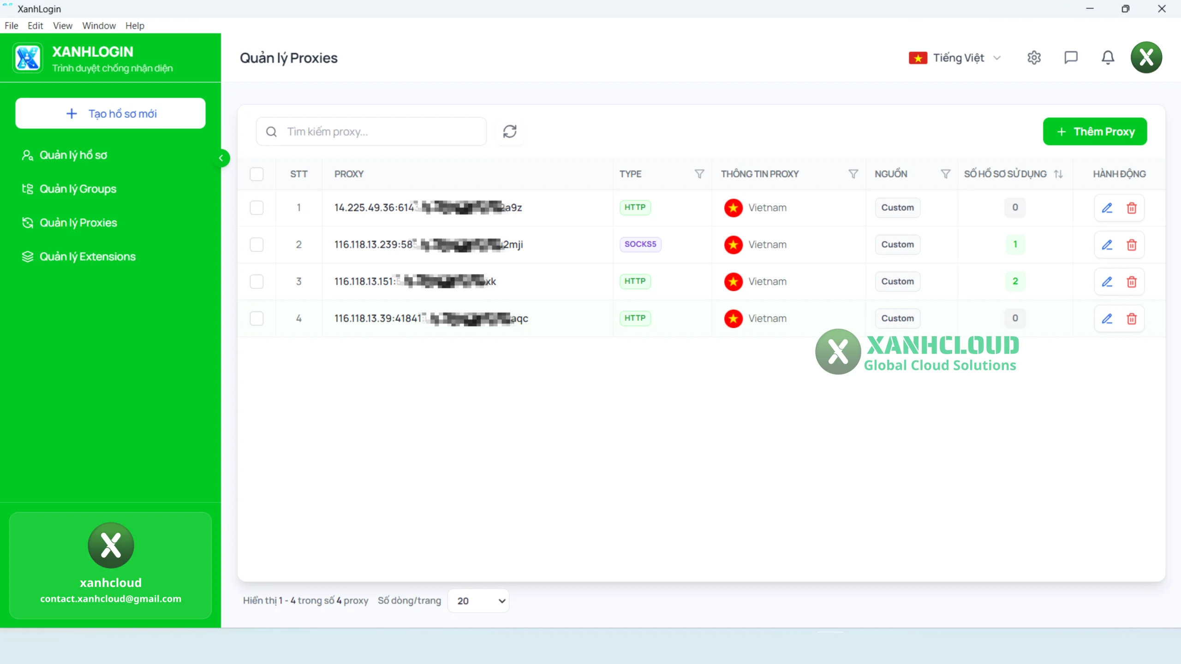Screen dimensions: 1181x664
Task: Click the XanhLogin logo in sidebar header
Action: (x=28, y=58)
